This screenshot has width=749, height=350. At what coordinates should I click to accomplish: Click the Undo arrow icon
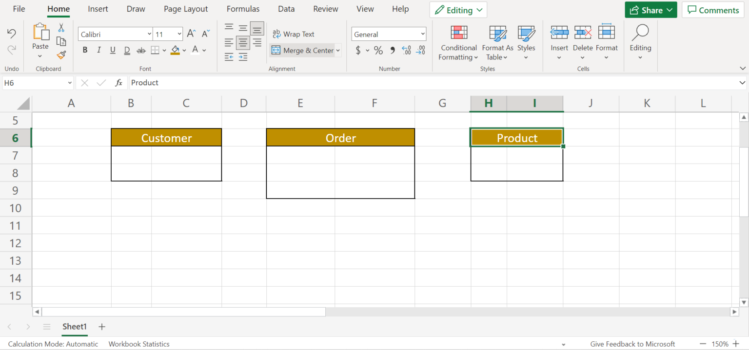pos(12,33)
